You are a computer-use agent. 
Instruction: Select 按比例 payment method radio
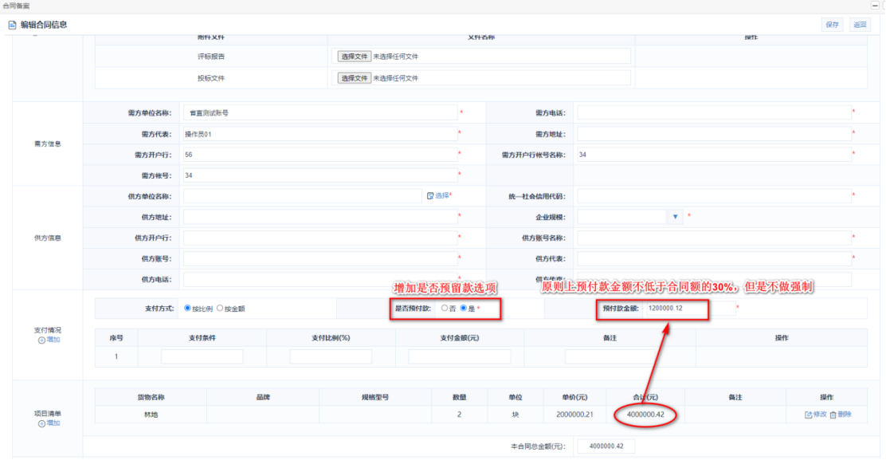[187, 308]
